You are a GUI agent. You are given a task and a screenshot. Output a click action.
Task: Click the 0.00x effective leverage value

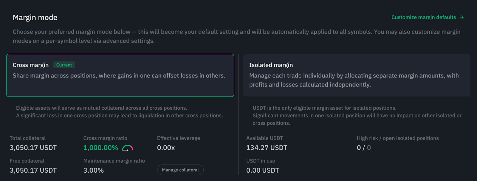pyautogui.click(x=166, y=148)
